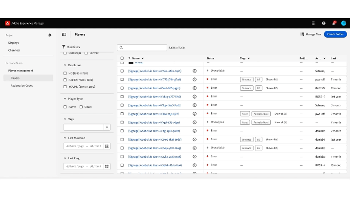The image size is (350, 197).
Task: Open Player management in the sidebar
Action: [x=21, y=71]
